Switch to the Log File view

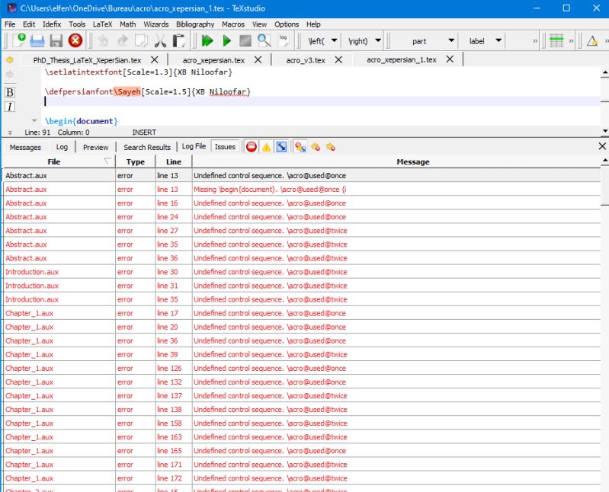click(x=194, y=146)
